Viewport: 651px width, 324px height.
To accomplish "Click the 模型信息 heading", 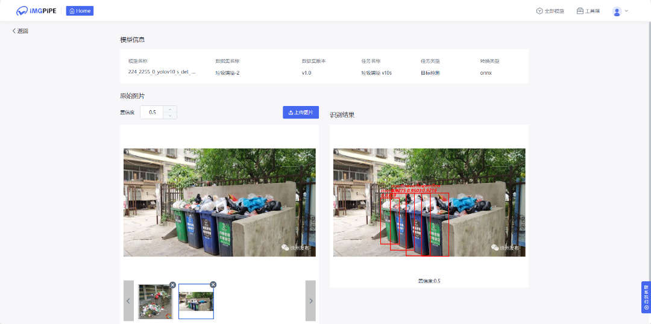I will [133, 40].
